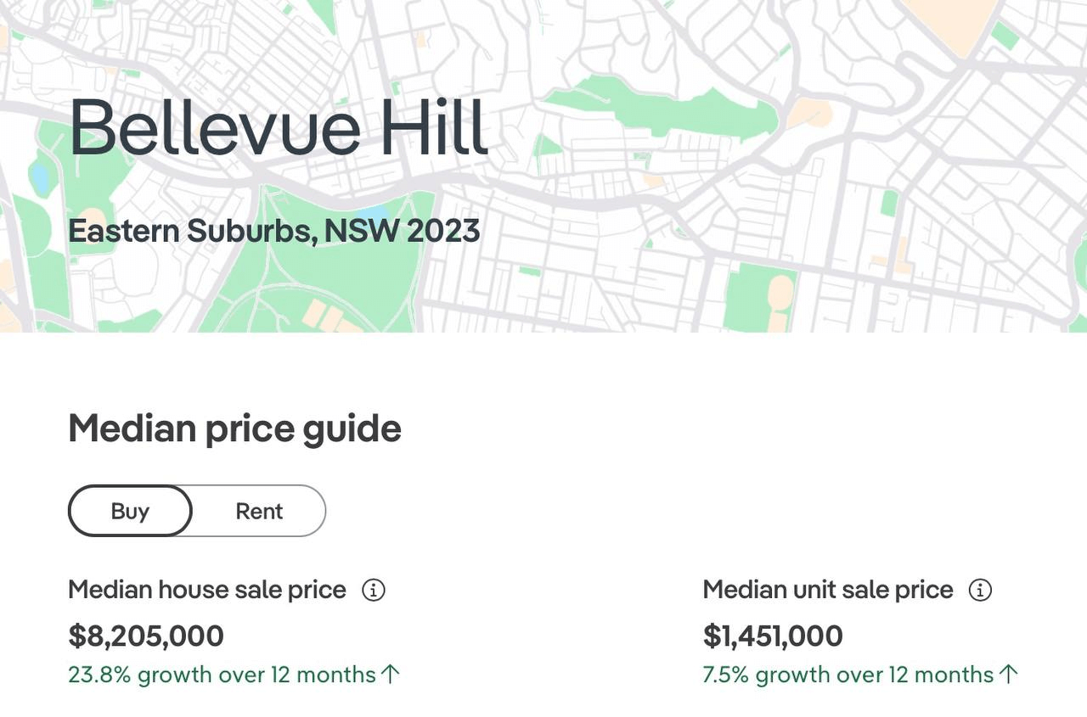1087x717 pixels.
Task: Click up arrow after 7.5% growth
Action: click(1008, 675)
